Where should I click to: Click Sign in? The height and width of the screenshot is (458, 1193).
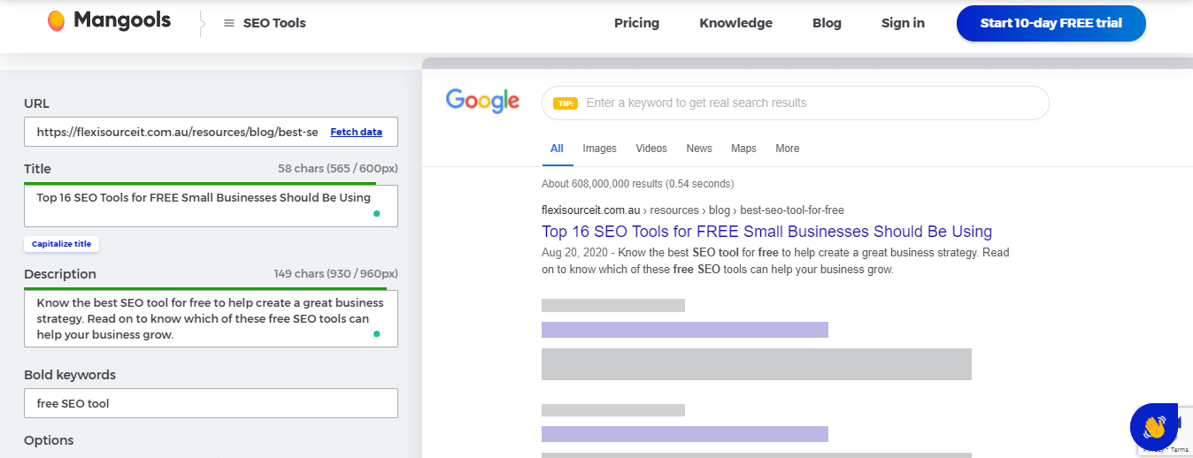903,23
